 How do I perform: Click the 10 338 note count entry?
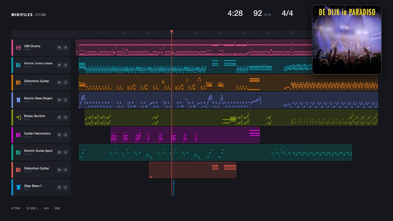pos(32,208)
